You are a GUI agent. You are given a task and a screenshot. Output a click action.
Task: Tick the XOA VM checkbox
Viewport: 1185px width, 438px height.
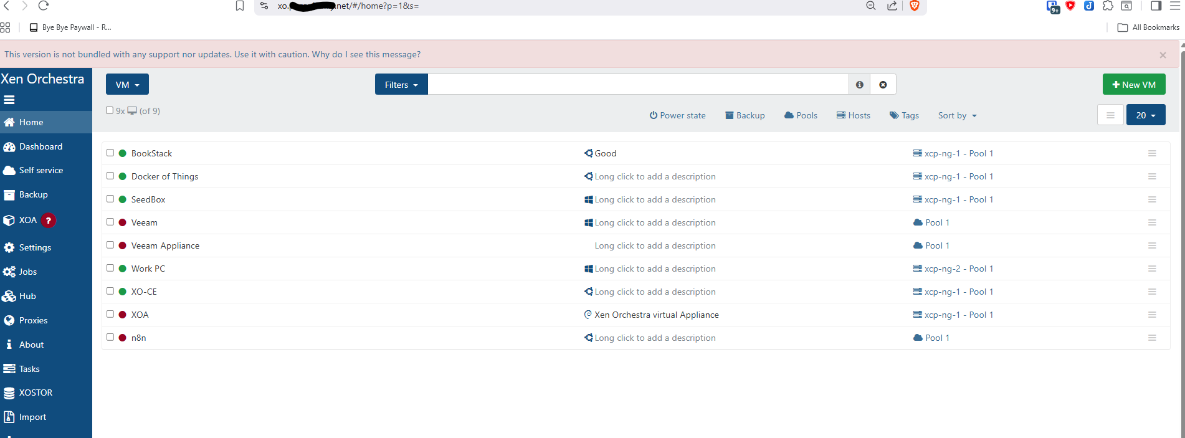(110, 314)
